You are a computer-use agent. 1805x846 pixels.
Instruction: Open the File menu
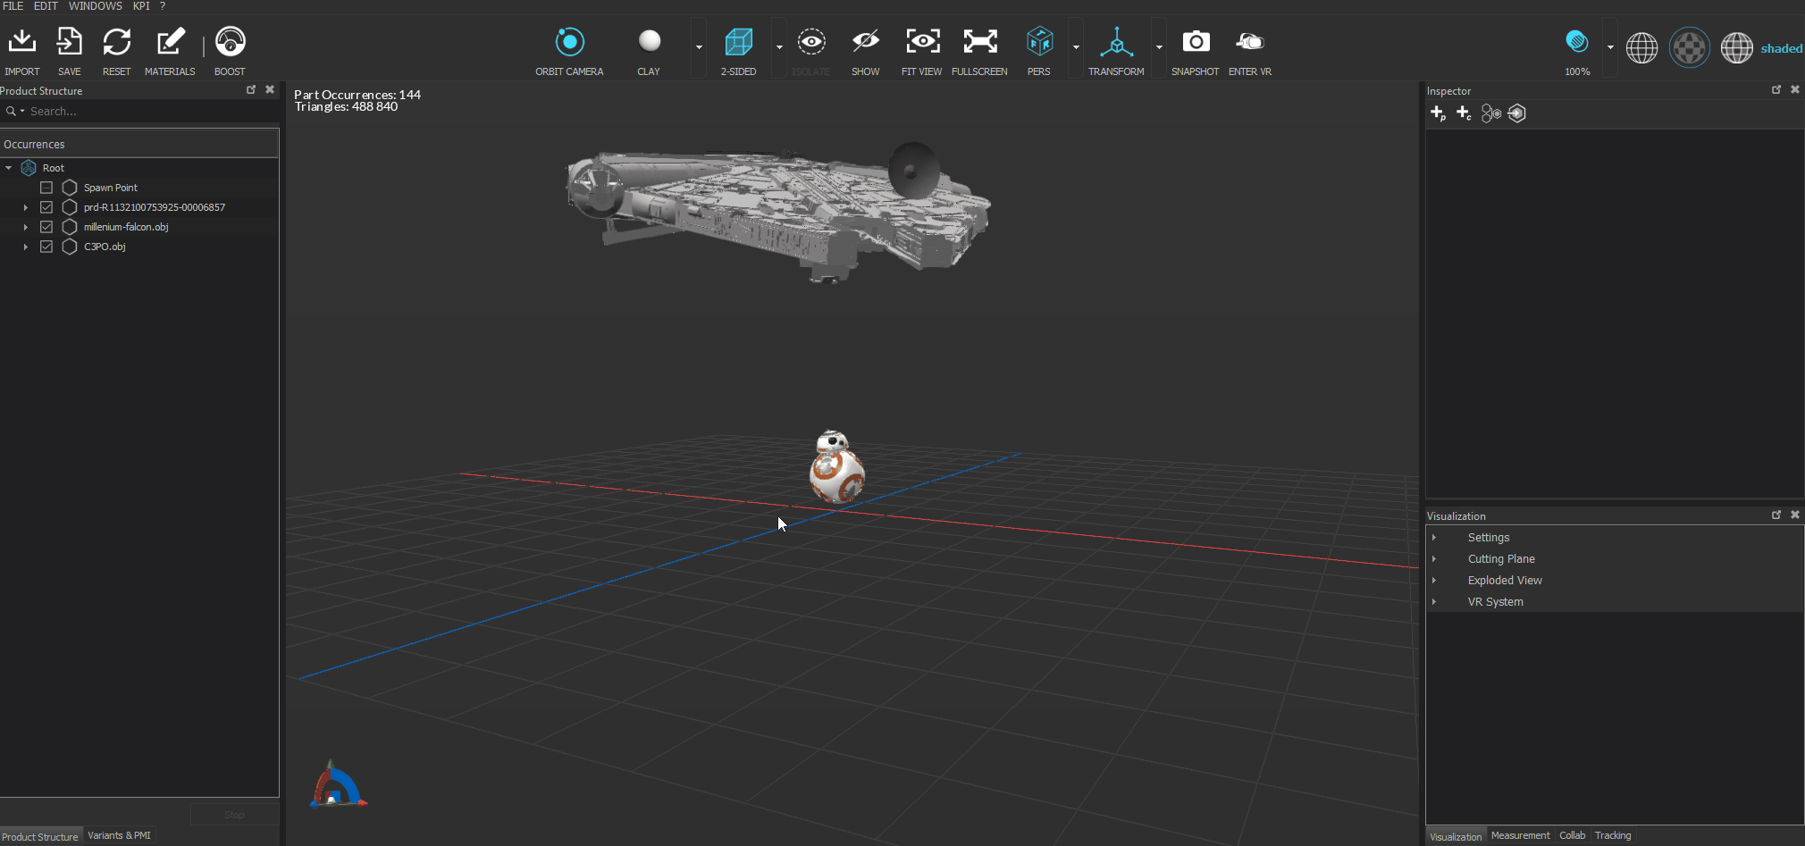pyautogui.click(x=13, y=6)
